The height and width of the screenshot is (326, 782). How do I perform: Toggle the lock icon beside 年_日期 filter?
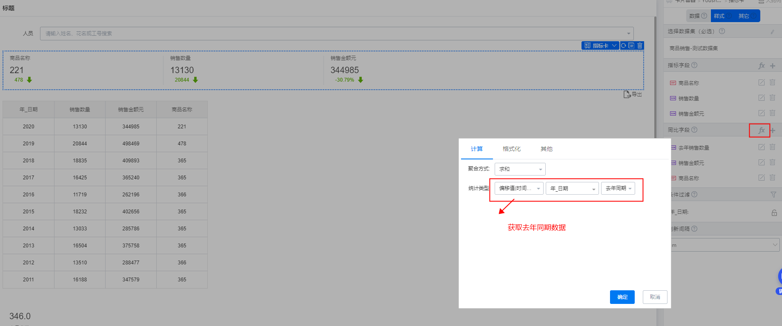coord(774,213)
